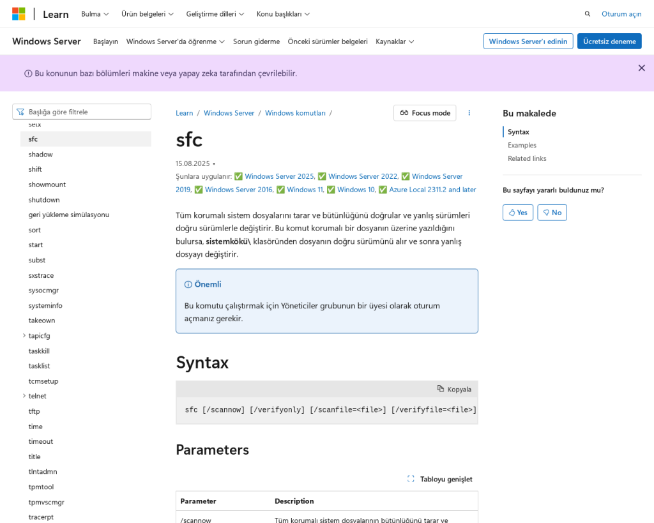
Task: Expand the telnet tree node
Action: (x=24, y=396)
